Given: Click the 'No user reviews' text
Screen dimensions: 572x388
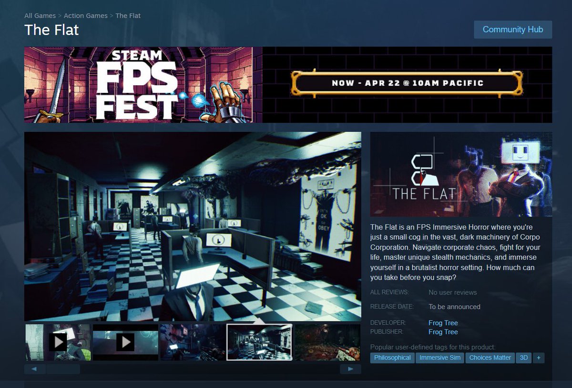Looking at the screenshot, I should click(x=452, y=292).
